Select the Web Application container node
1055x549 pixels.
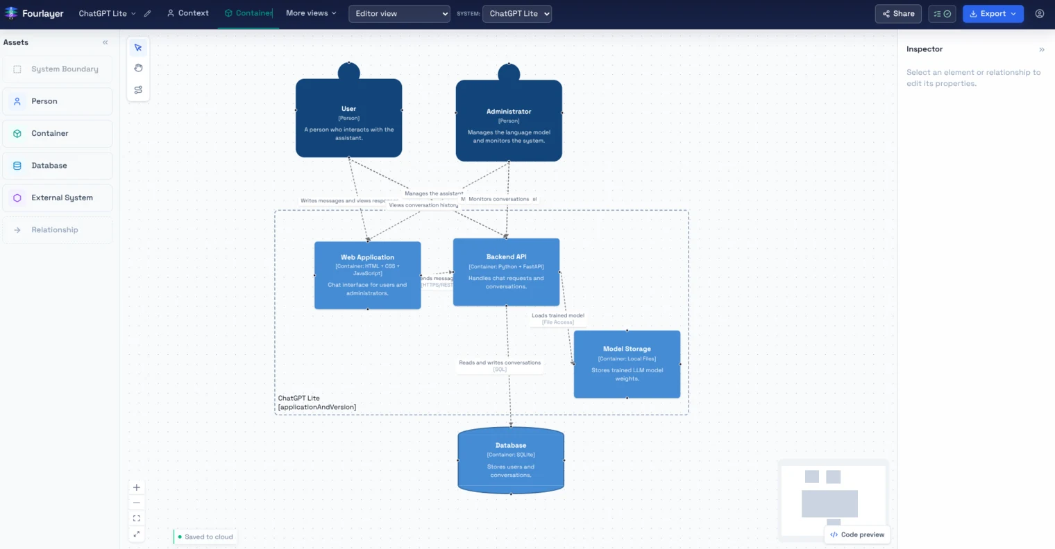tap(367, 275)
